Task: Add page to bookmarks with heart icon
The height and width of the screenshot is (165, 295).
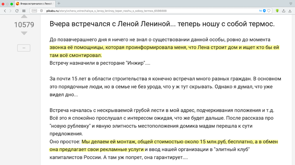Action: click(269, 10)
